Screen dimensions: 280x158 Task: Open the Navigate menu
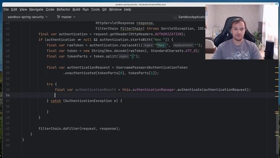coord(36,10)
